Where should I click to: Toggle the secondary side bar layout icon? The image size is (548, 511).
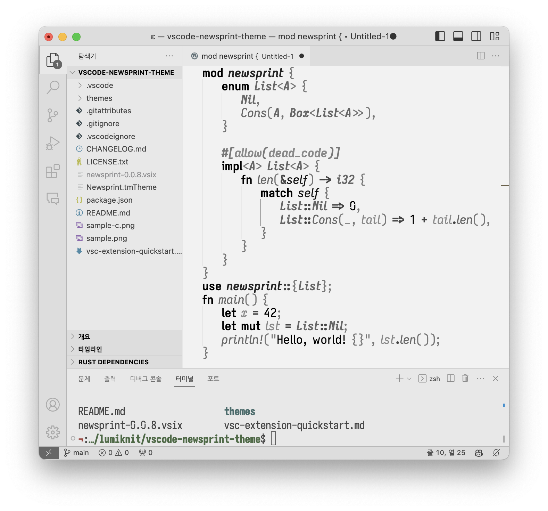(476, 36)
